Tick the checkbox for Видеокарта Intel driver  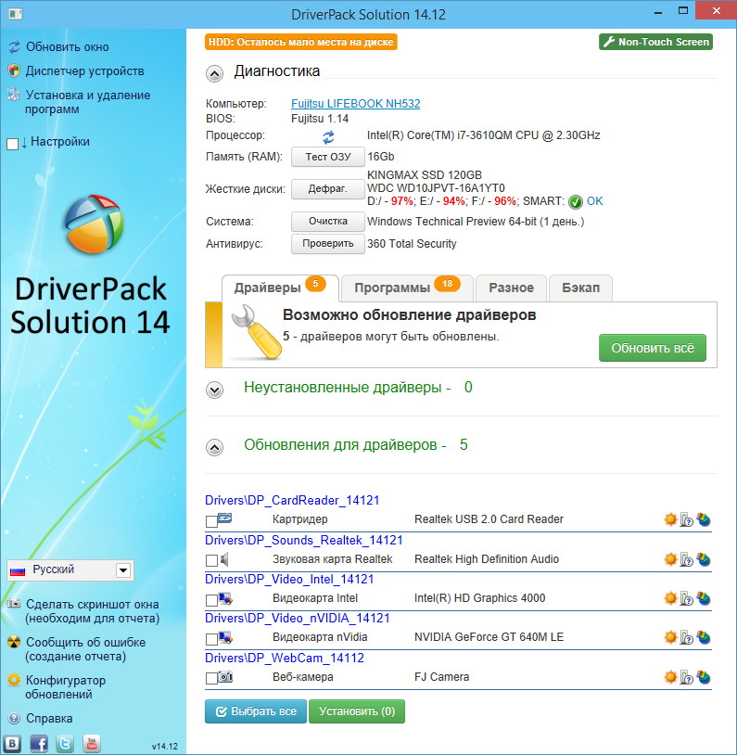211,600
